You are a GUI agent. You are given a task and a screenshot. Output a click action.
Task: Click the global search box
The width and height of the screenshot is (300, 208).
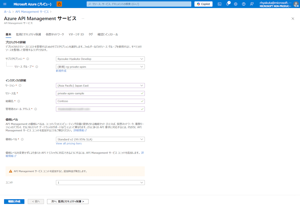point(139,4)
